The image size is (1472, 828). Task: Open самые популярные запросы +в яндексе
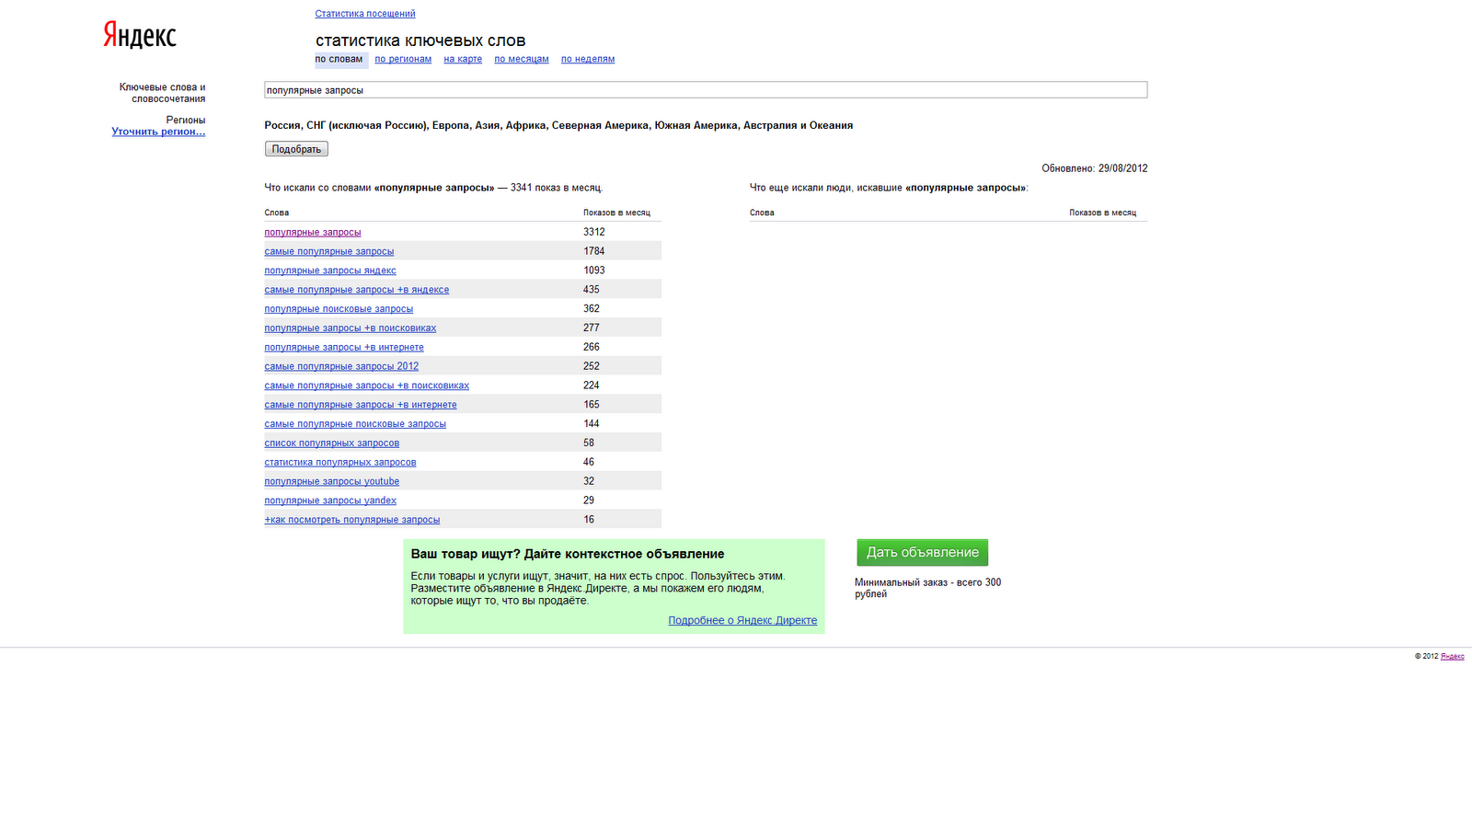(x=357, y=290)
